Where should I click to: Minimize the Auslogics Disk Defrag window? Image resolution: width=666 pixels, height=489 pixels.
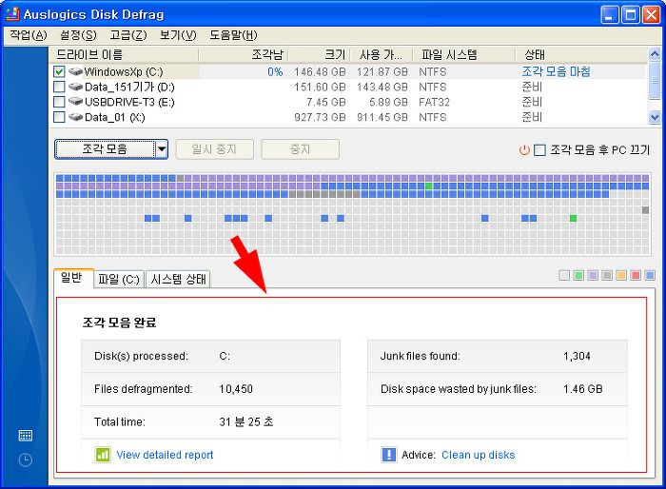(610, 15)
